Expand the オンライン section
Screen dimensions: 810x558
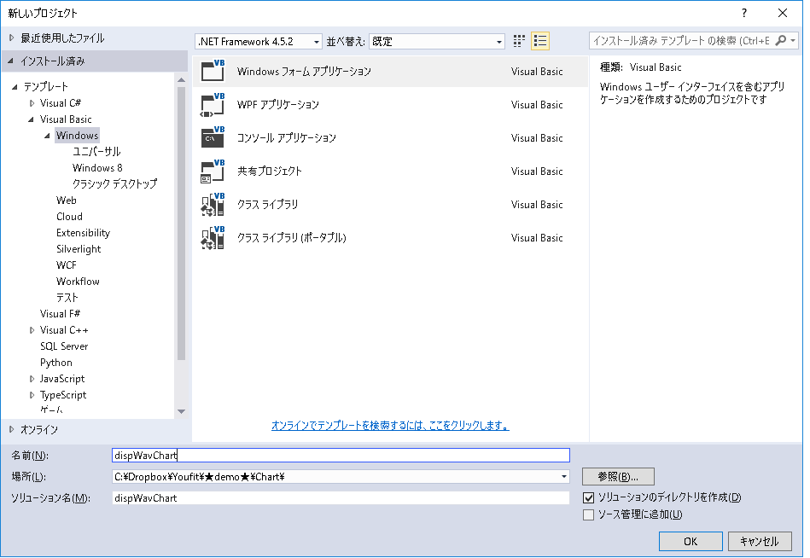click(11, 429)
